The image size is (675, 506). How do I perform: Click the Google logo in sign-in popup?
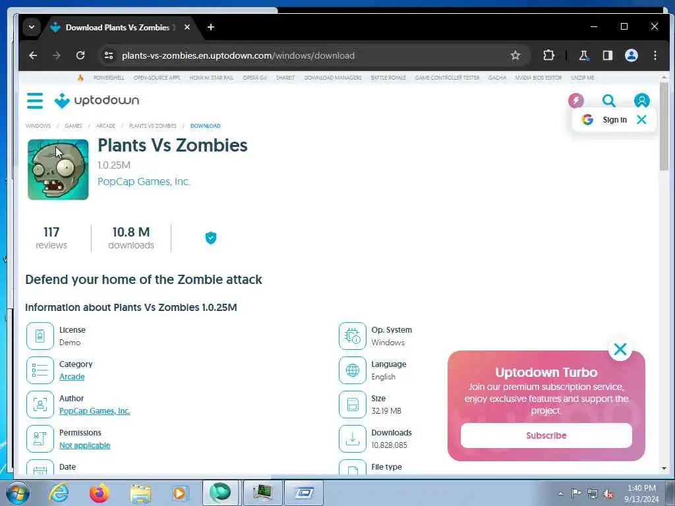click(x=587, y=120)
